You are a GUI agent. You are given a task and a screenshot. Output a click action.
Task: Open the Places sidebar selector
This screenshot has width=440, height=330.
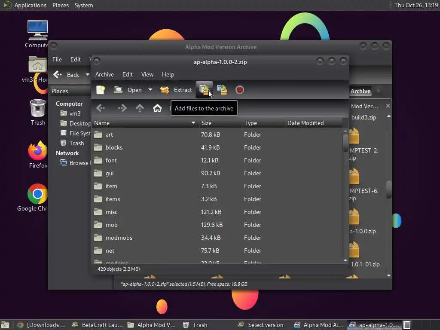(x=71, y=91)
